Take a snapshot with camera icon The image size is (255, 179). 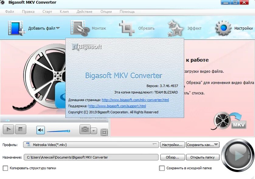[85, 129]
